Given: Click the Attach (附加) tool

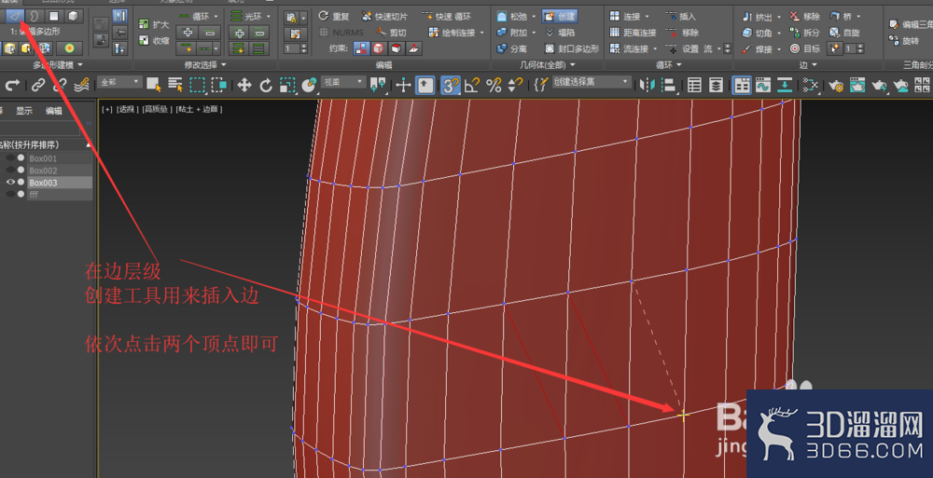Looking at the screenshot, I should click(x=511, y=33).
